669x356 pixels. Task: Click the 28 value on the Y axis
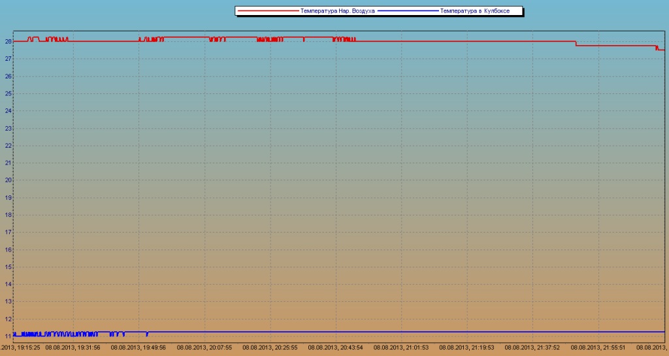pyautogui.click(x=8, y=41)
